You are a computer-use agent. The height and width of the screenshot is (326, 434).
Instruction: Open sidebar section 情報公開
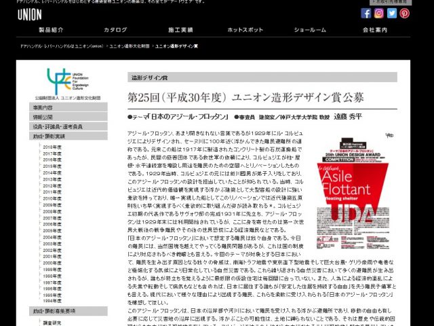pos(68,117)
